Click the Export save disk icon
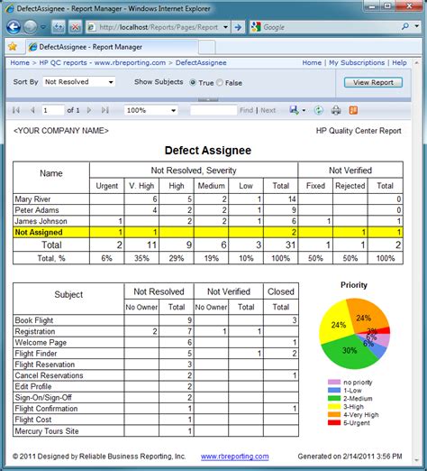Viewport: 427px width, 471px height. point(294,110)
